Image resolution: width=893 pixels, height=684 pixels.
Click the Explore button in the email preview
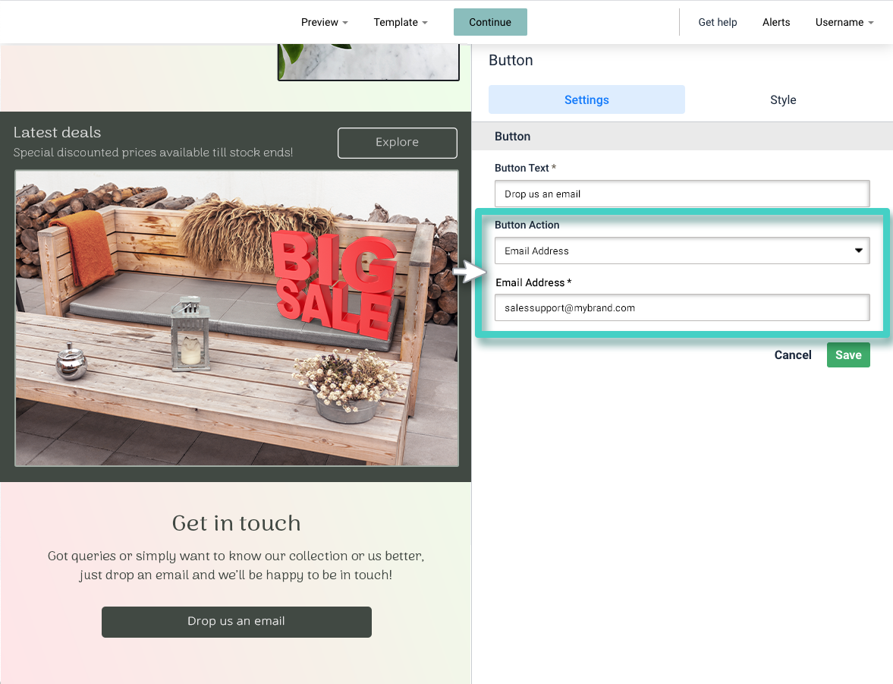397,143
